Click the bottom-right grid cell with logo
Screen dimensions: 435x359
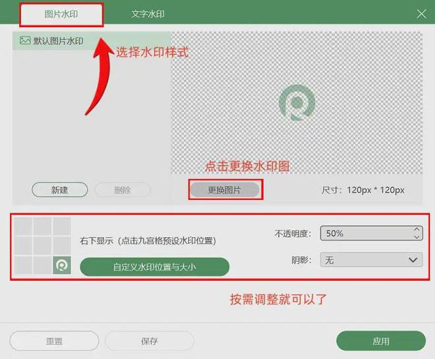[x=62, y=265]
